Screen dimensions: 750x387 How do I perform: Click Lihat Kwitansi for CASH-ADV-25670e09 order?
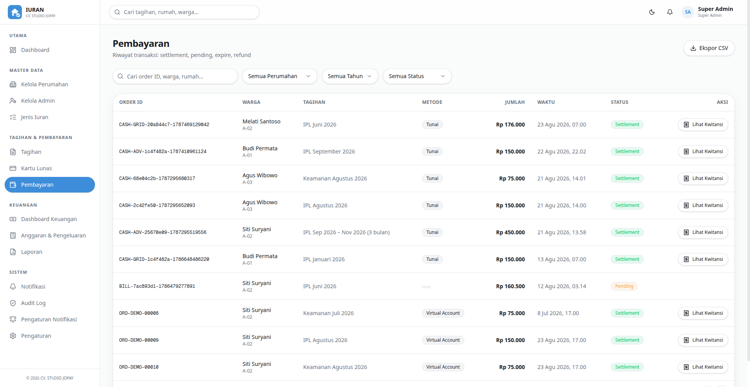(703, 232)
